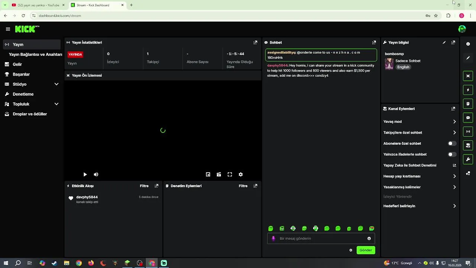Select Yayın in sidebar
Screen dimensions: 476x268
coord(32,44)
